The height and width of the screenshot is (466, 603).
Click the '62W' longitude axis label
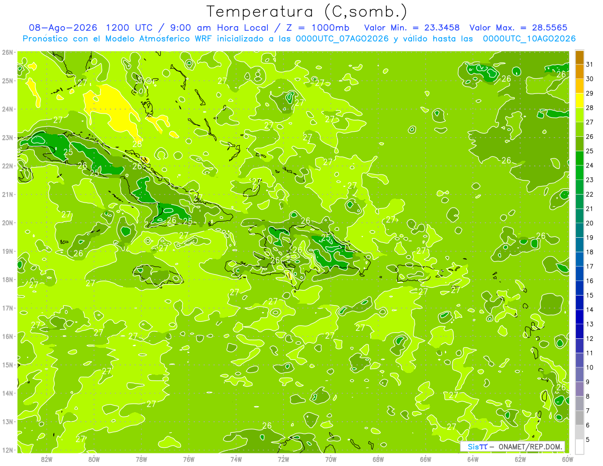click(x=521, y=459)
